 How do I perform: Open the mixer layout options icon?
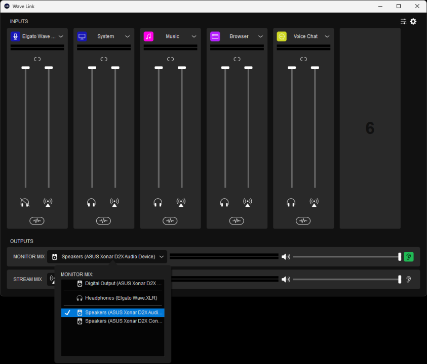(403, 21)
